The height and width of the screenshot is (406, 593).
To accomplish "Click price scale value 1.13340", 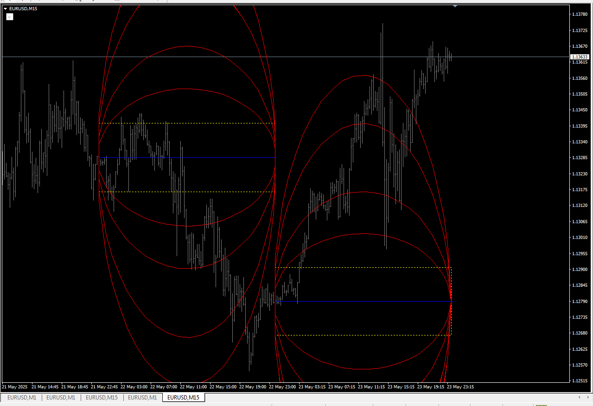I will [x=580, y=142].
